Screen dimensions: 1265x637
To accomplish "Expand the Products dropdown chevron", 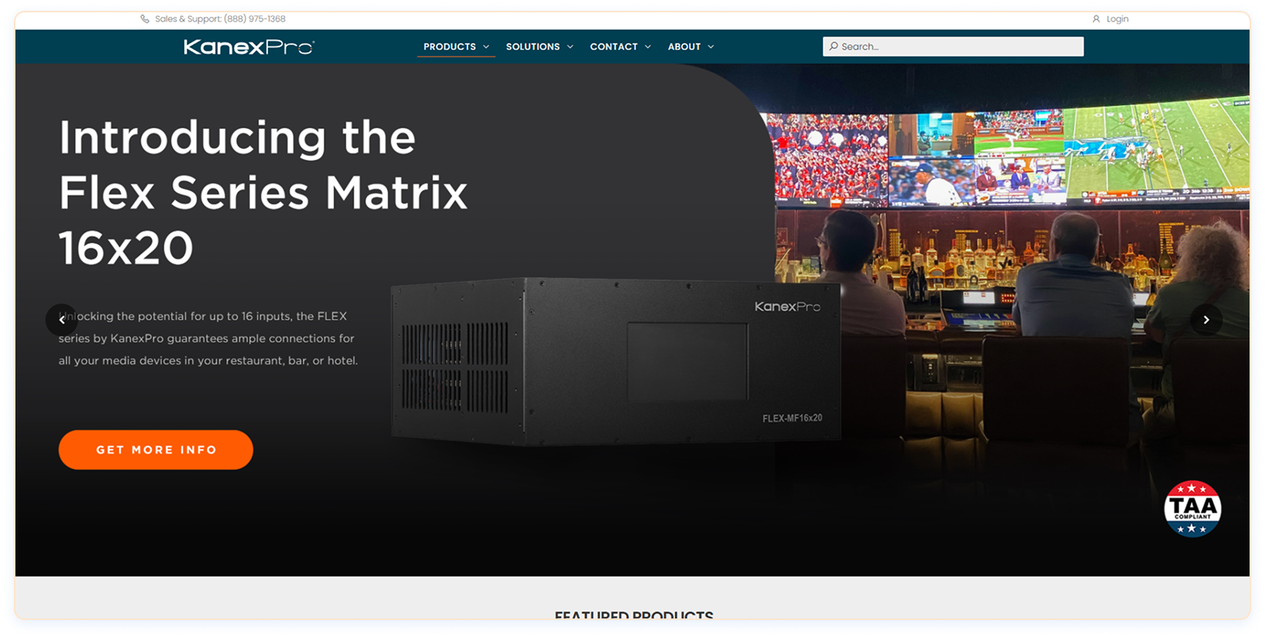I will click(486, 47).
